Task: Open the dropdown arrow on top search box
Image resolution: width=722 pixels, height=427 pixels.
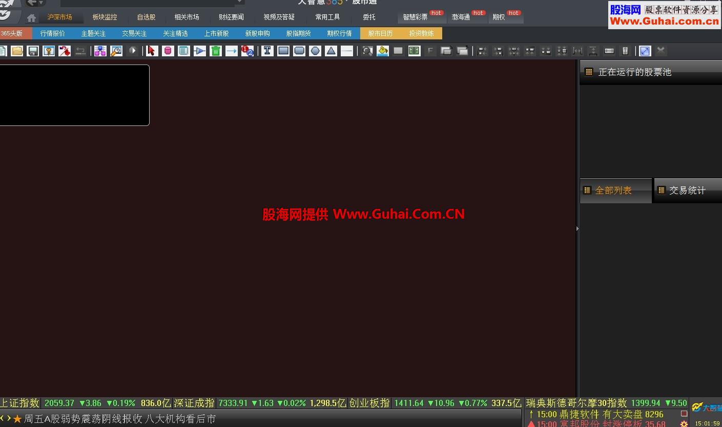Action: pyautogui.click(x=239, y=3)
